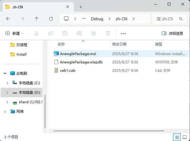
Task: Open the 新建 dropdown menu
Action: [x=14, y=33]
